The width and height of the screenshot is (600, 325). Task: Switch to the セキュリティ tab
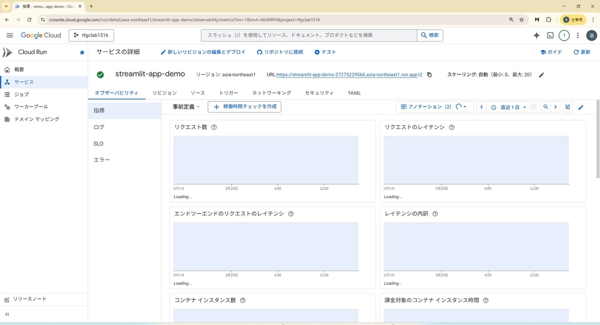[x=319, y=93]
